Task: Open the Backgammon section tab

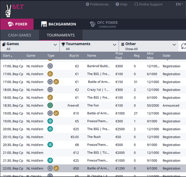Action: click(x=59, y=24)
